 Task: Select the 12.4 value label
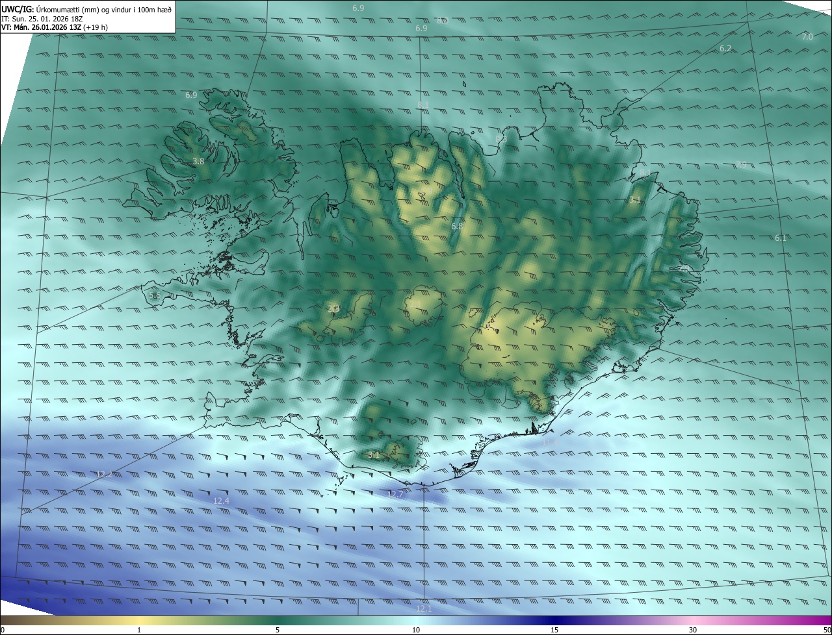click(221, 501)
